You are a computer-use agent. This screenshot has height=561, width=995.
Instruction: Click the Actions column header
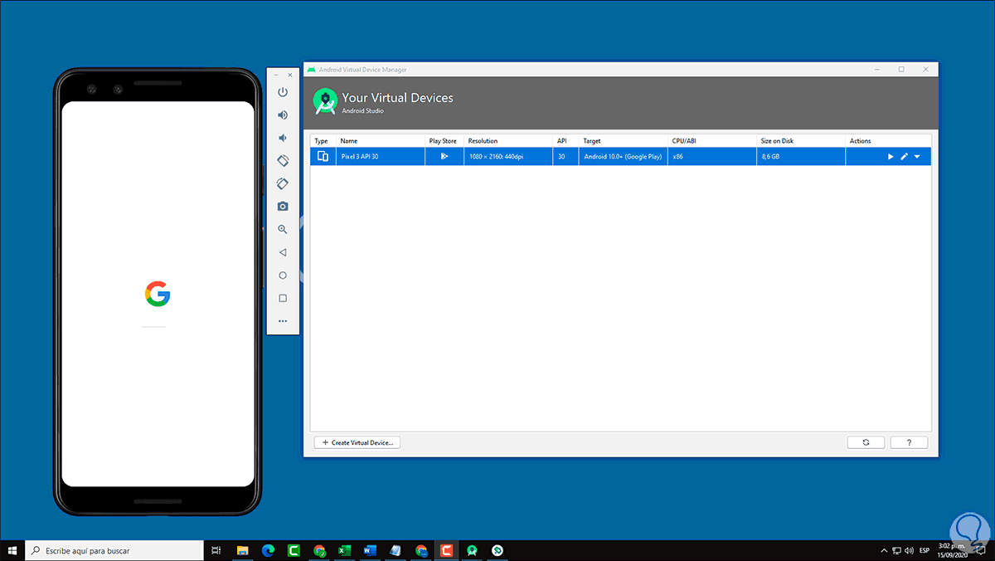pos(861,141)
